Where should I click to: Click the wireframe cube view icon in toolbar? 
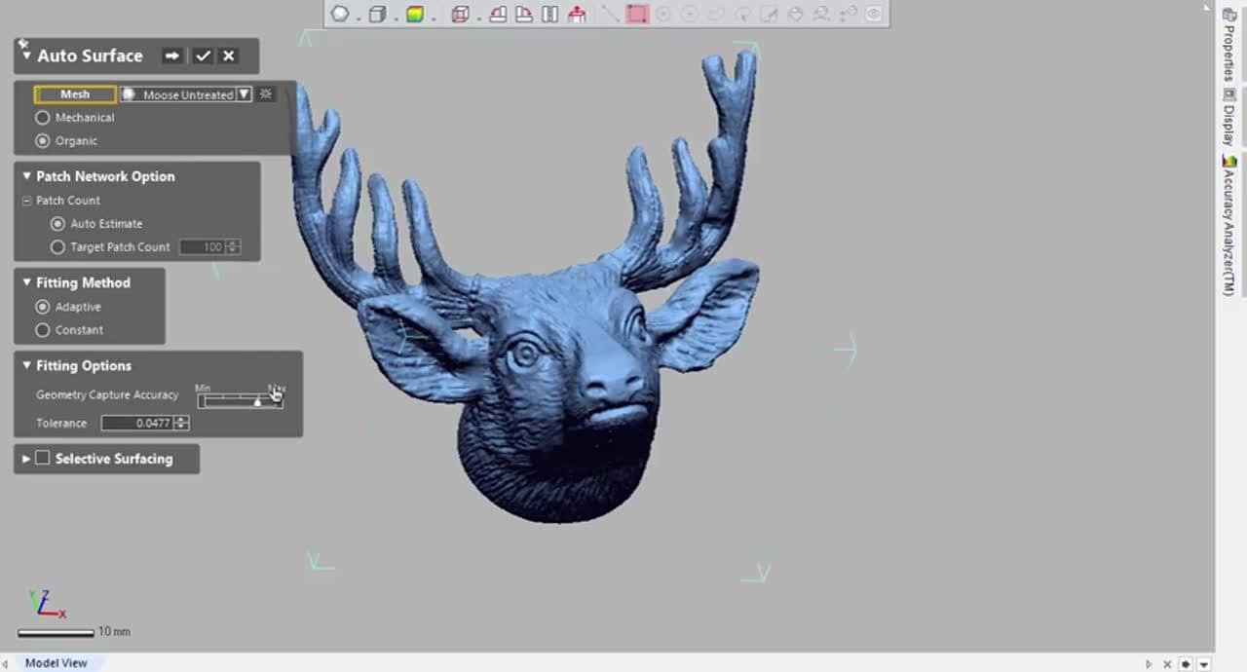pyautogui.click(x=461, y=14)
